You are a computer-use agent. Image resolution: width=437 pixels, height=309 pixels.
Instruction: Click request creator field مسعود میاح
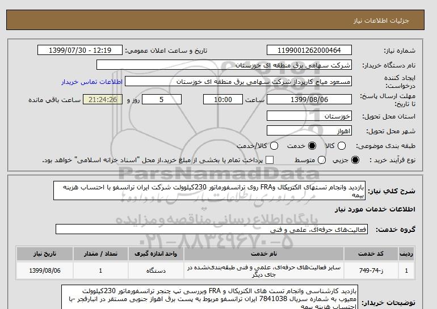238,82
